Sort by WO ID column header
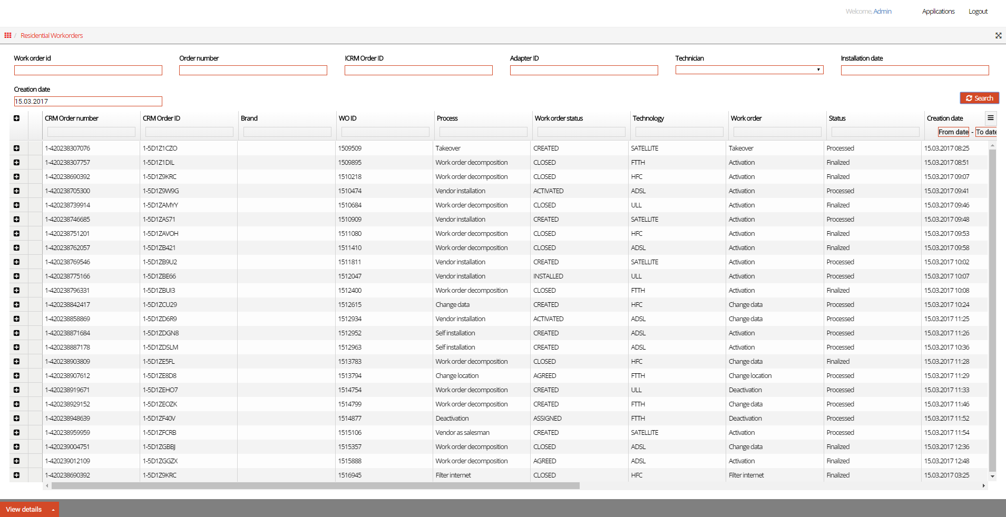 click(348, 118)
